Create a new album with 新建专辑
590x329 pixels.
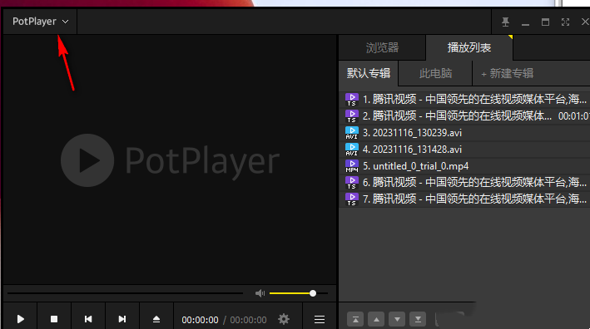pyautogui.click(x=508, y=73)
